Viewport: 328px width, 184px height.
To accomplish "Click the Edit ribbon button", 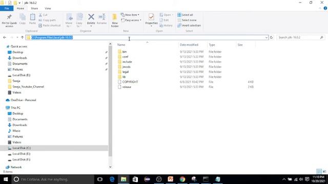I will (164, 20).
